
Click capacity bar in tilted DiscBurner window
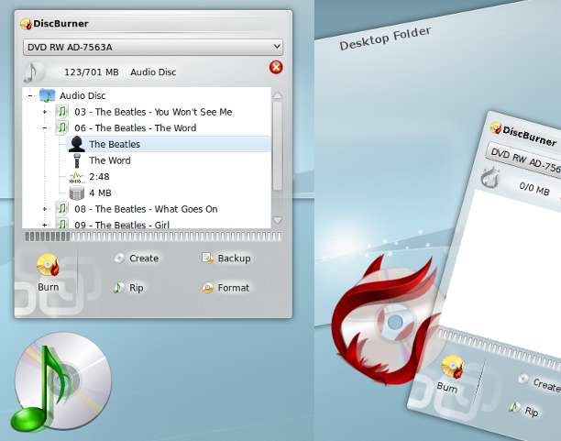pyautogui.click(x=499, y=350)
